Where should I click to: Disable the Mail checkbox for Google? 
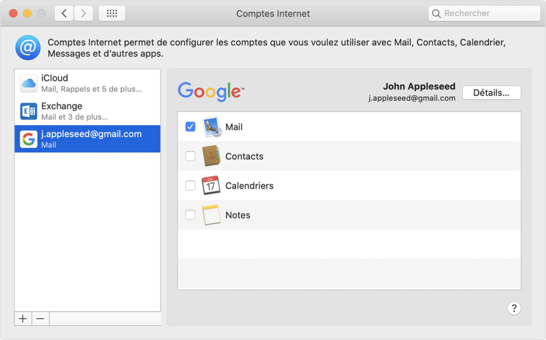tap(190, 126)
